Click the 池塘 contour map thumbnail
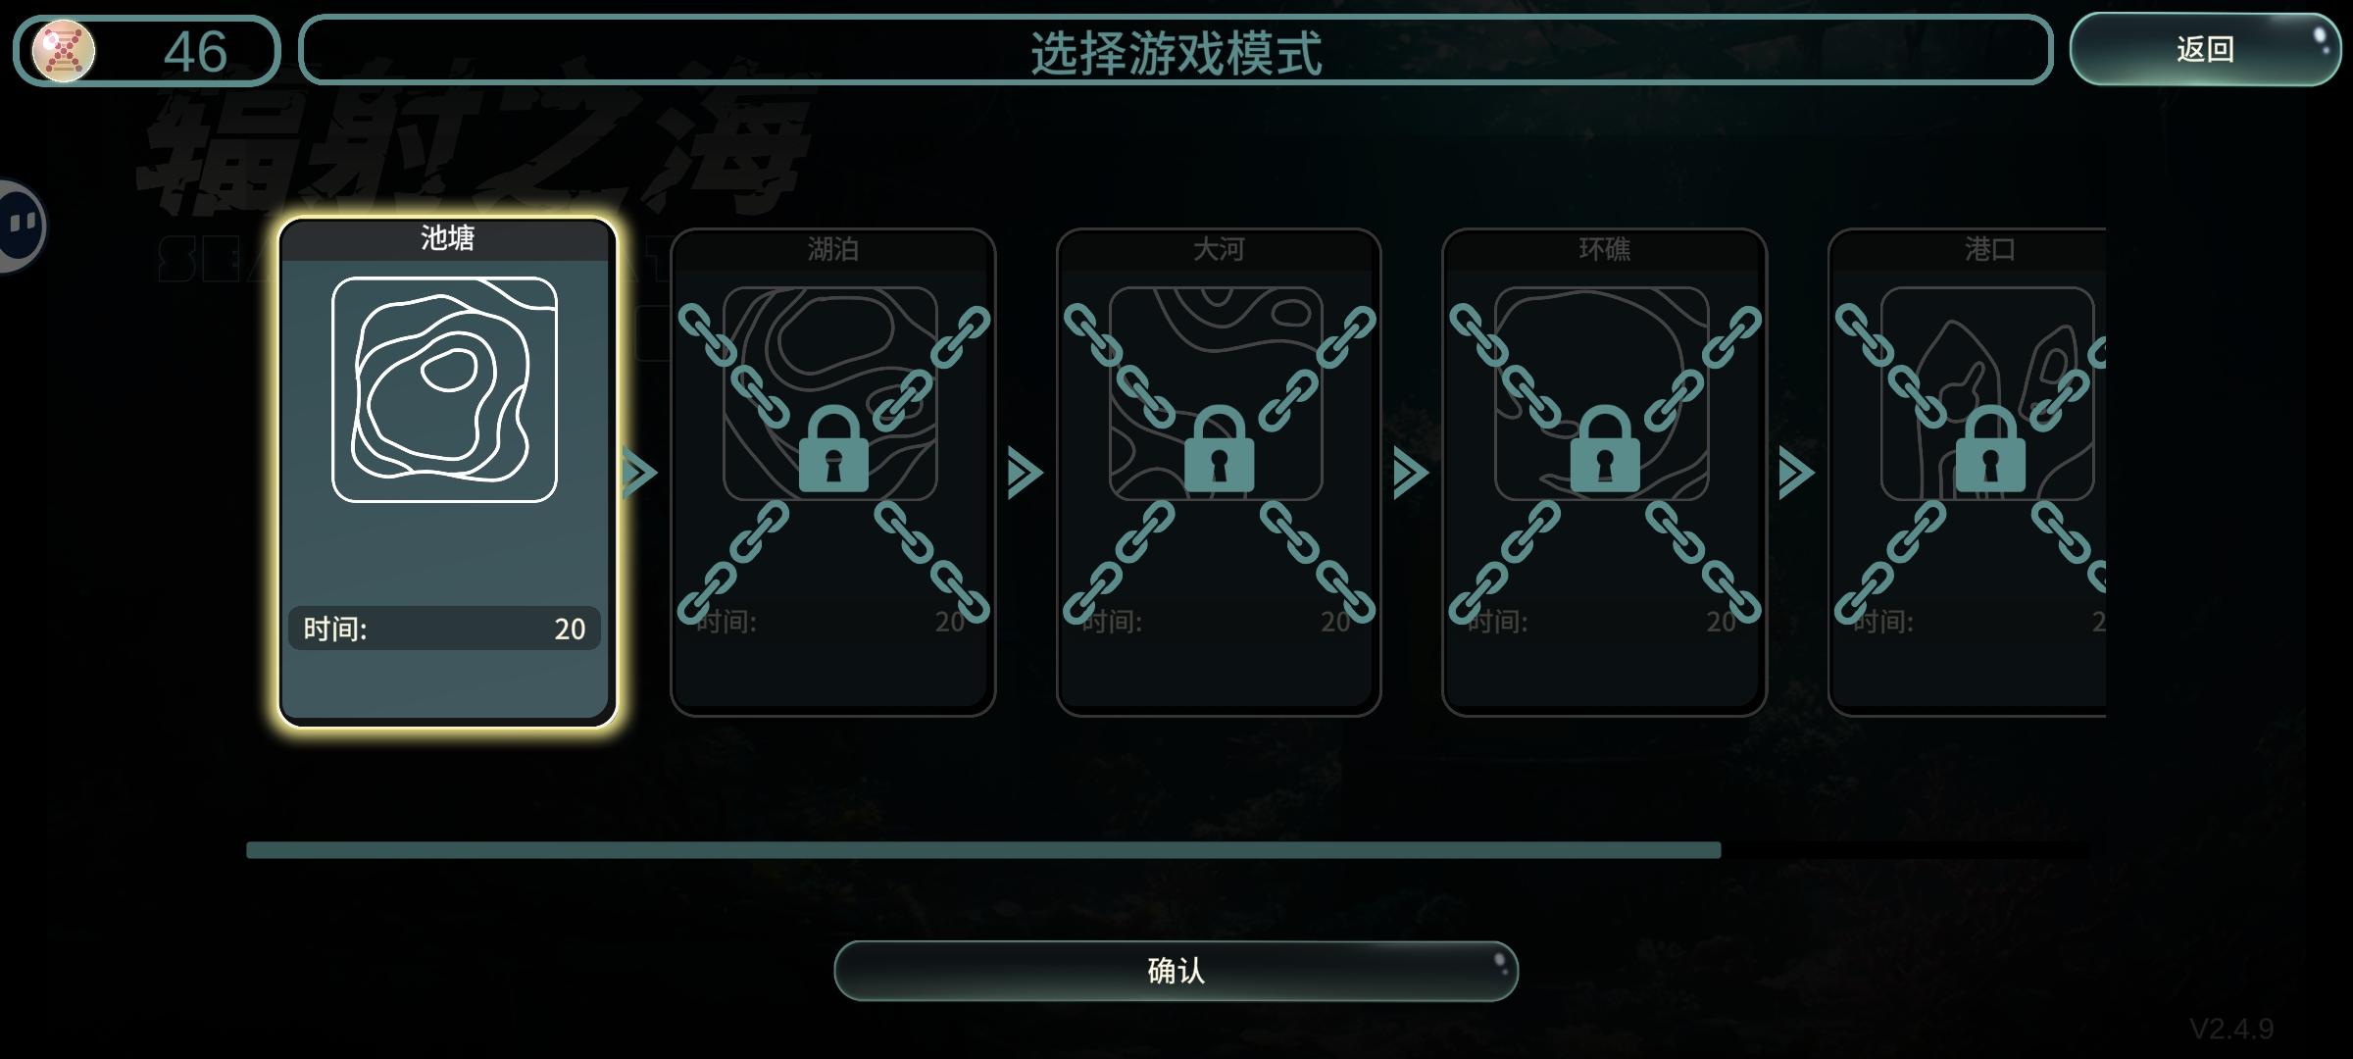 [x=445, y=389]
